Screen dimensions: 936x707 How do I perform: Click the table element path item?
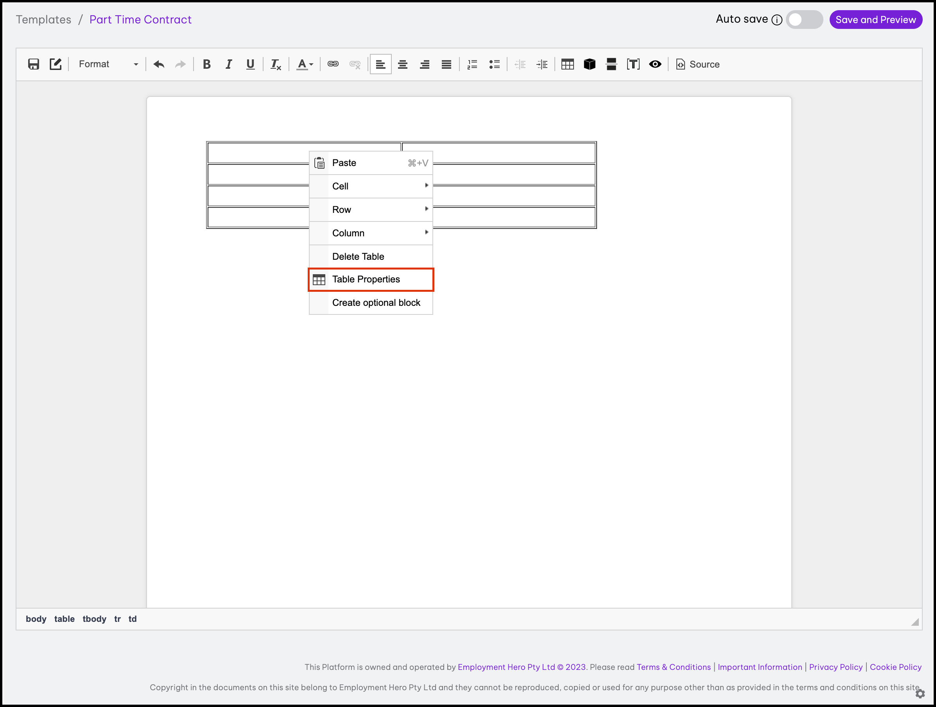(65, 619)
